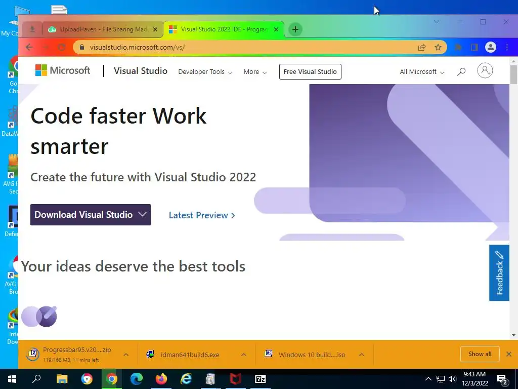This screenshot has height=389, width=518.
Task: Share this page via the share icon
Action: (422, 47)
